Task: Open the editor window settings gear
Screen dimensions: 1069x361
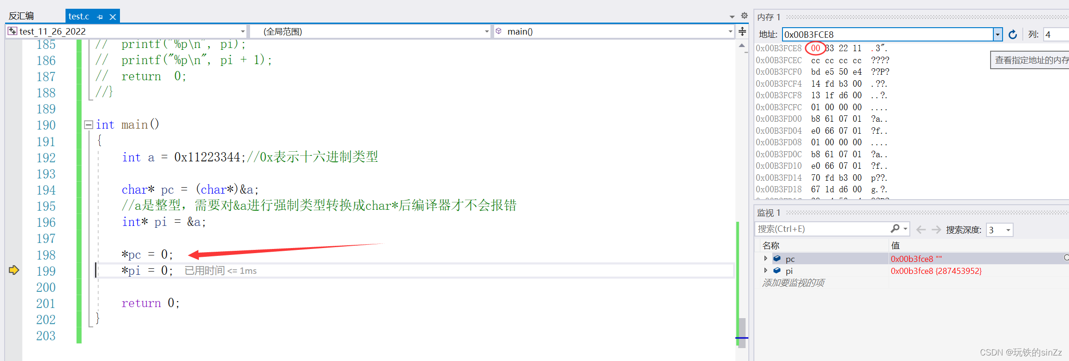Action: click(744, 16)
